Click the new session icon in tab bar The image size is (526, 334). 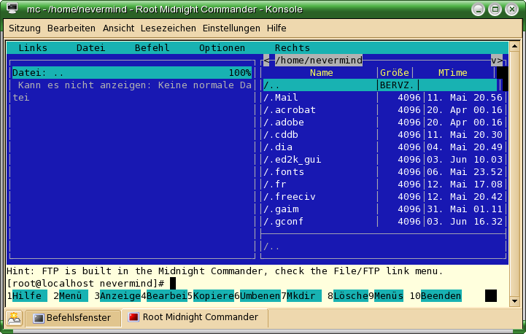14,318
